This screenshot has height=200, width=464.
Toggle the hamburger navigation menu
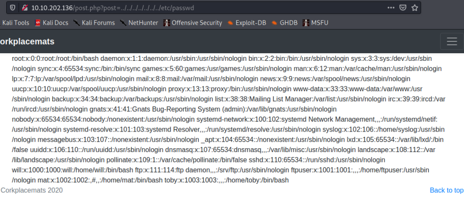click(x=452, y=42)
